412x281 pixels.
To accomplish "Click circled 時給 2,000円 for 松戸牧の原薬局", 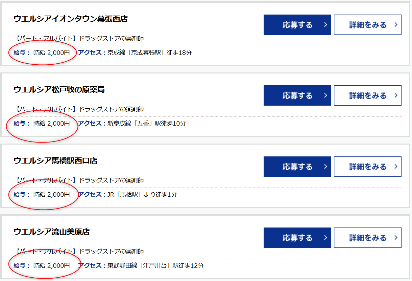I will 51,124.
